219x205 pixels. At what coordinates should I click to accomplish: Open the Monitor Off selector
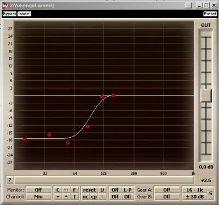coord(38,190)
